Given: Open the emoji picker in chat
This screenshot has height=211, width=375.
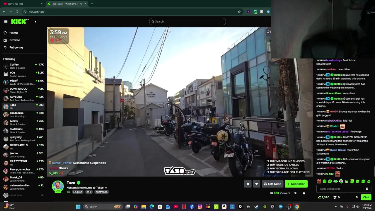Looking at the screenshot, I should (367, 189).
